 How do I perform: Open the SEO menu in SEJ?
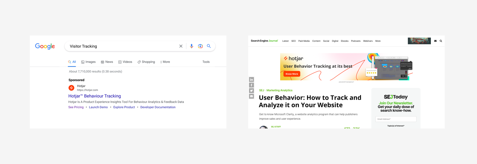294,41
